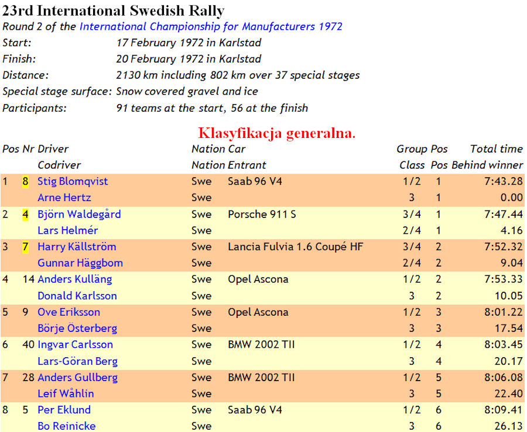Click behind-winner gap 4.16
This screenshot has width=527, height=432.
point(512,230)
